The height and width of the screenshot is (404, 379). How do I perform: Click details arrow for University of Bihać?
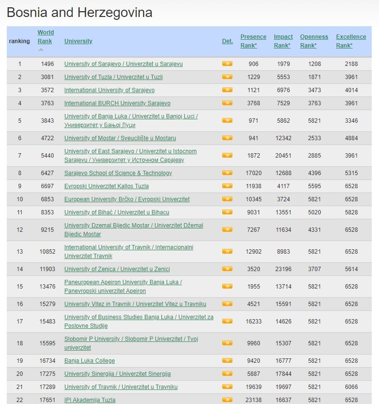click(227, 212)
